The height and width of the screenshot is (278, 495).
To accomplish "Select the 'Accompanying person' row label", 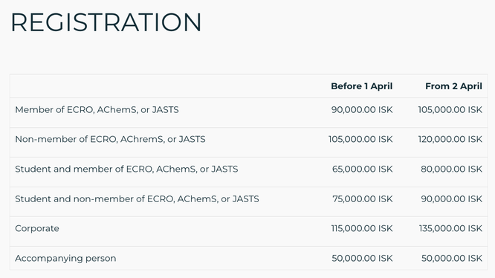I will click(65, 259).
